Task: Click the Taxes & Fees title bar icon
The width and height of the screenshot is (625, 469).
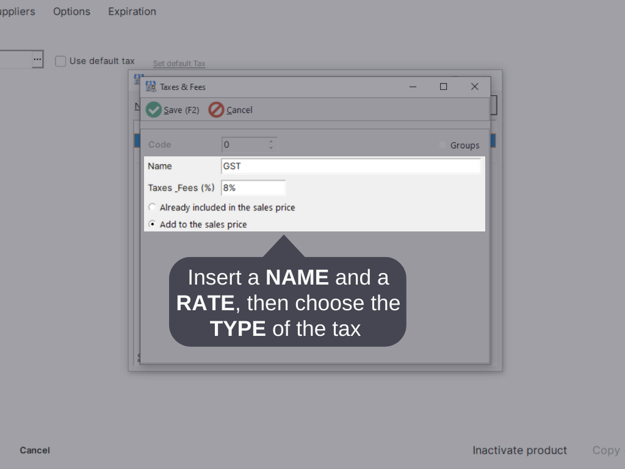Action: pyautogui.click(x=150, y=87)
